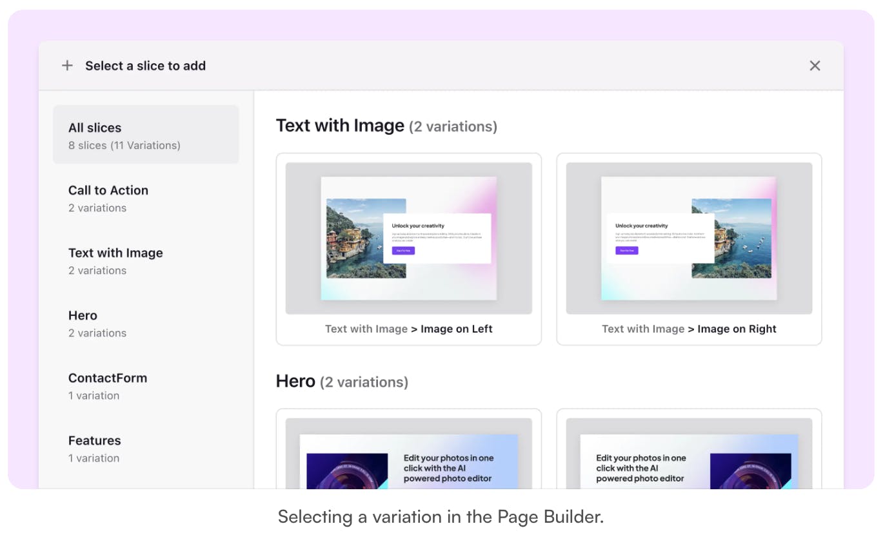Open the Hero slice category
The height and width of the screenshot is (535, 894).
tap(83, 315)
